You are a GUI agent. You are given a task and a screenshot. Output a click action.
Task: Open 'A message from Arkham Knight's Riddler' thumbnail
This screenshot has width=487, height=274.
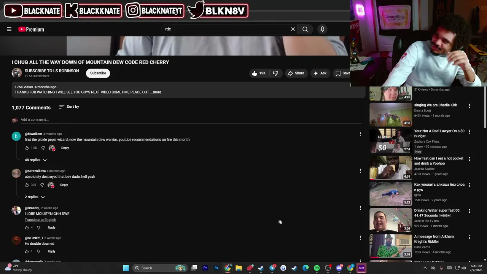[x=391, y=246]
